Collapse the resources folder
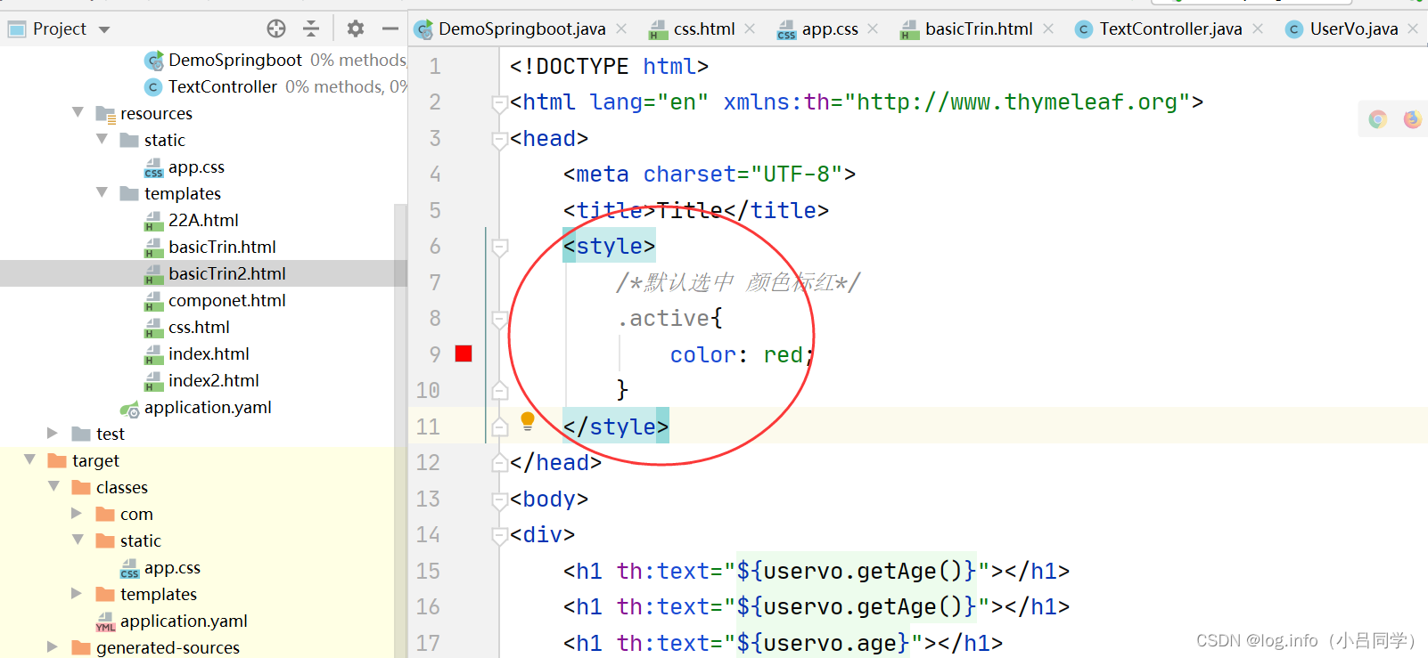 [x=78, y=112]
